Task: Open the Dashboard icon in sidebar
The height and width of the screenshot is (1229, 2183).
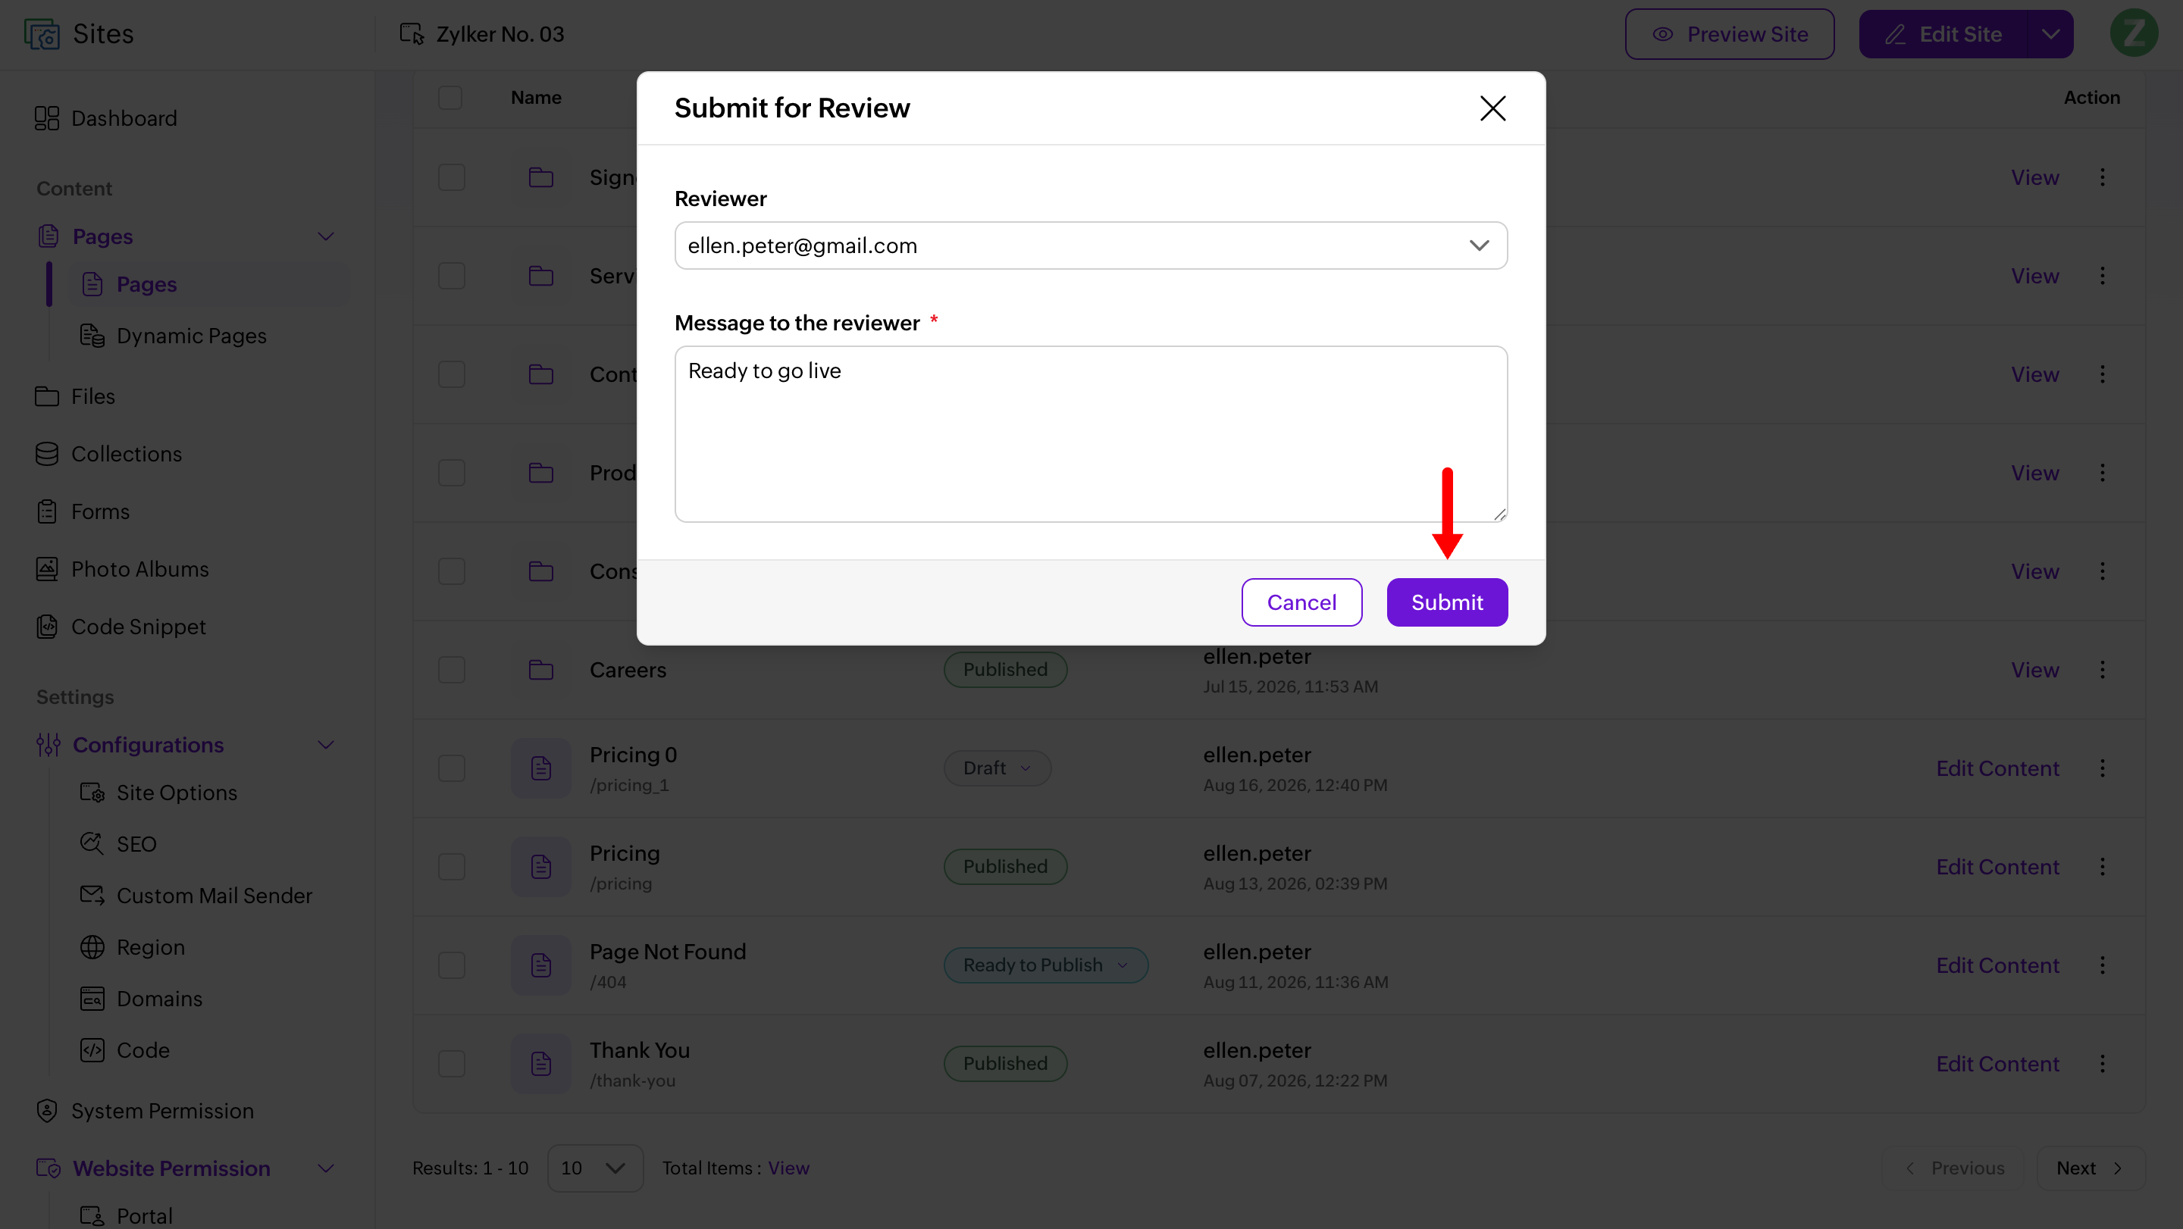Action: (x=48, y=117)
